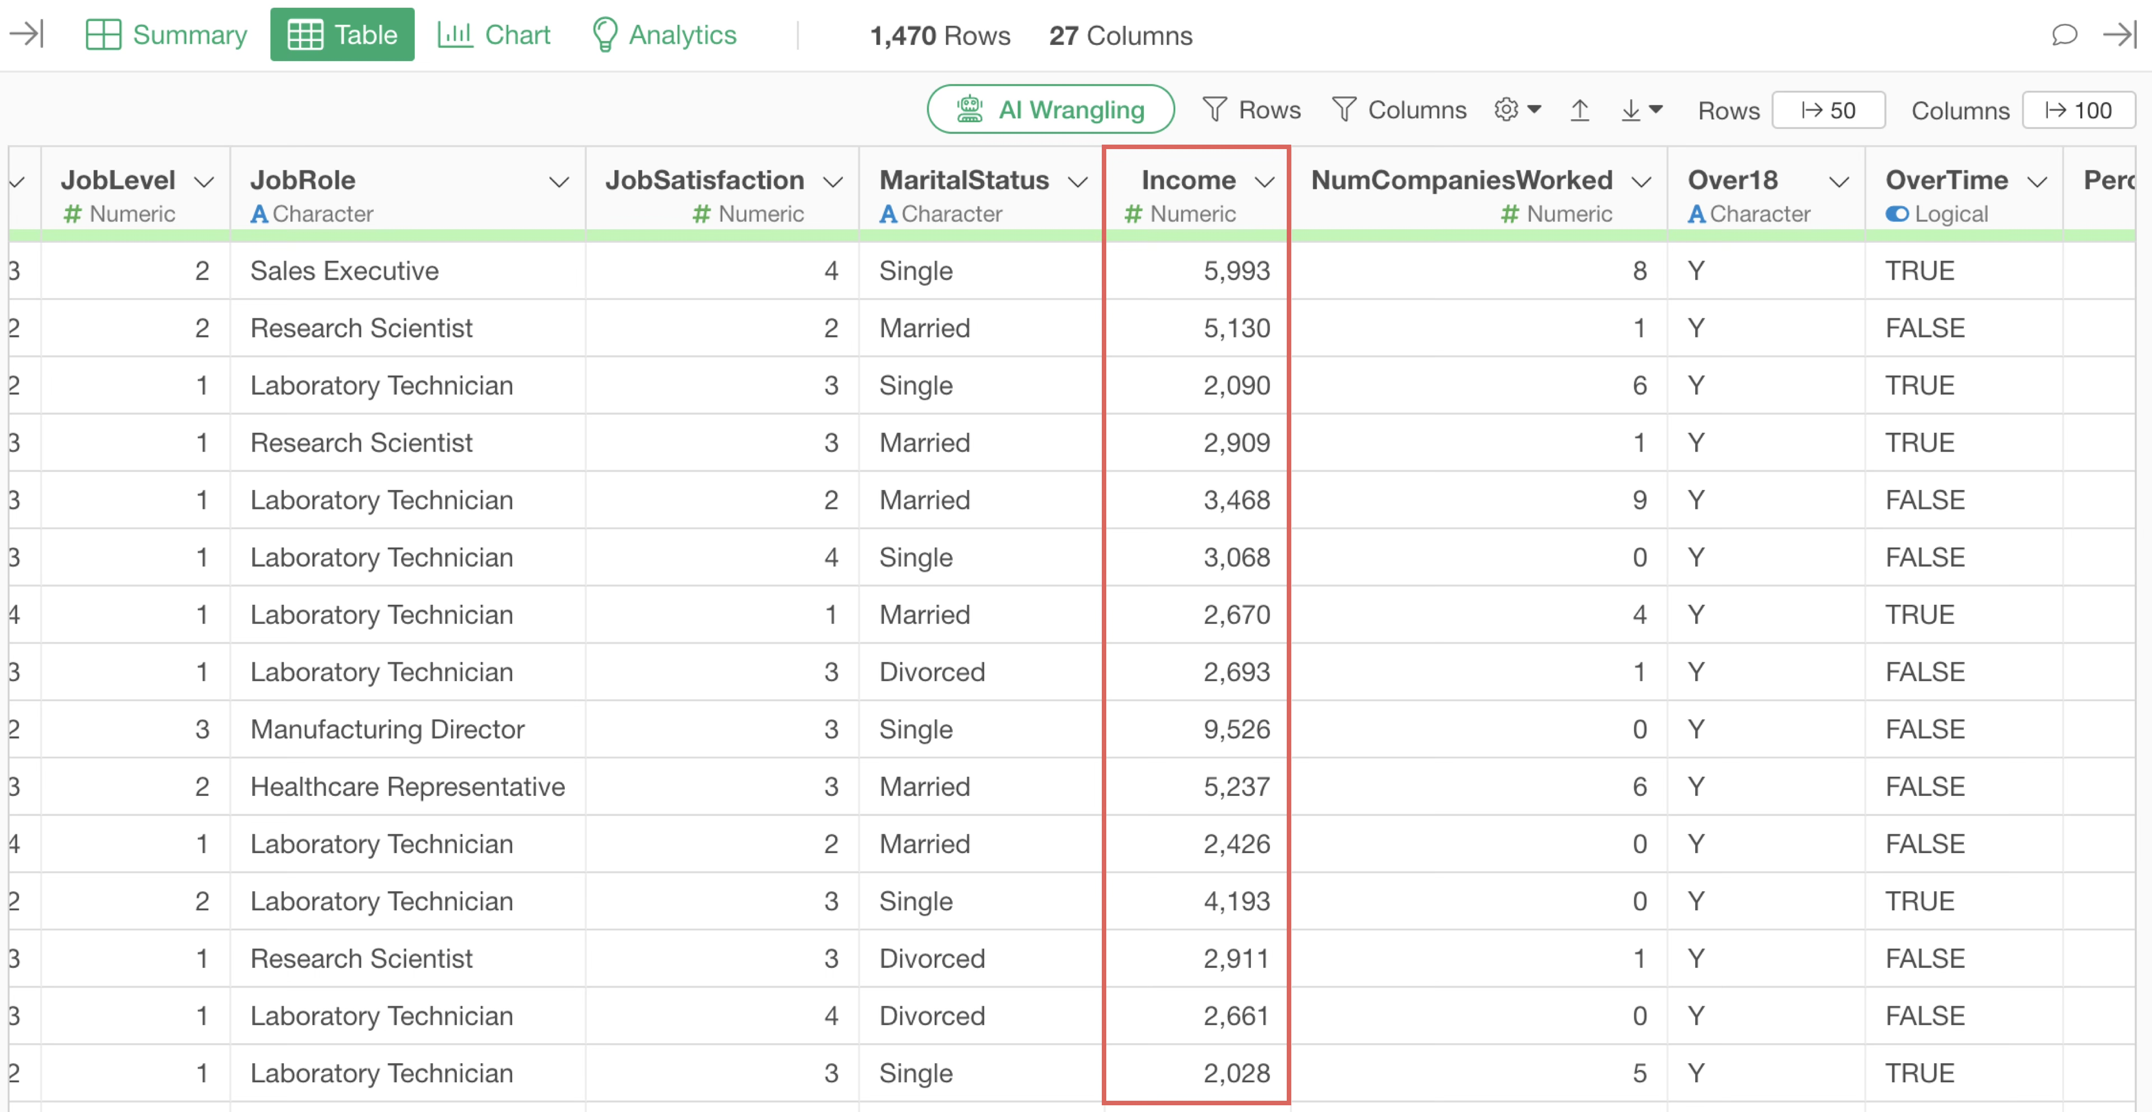Click the MaritalStatus header name

(x=964, y=179)
